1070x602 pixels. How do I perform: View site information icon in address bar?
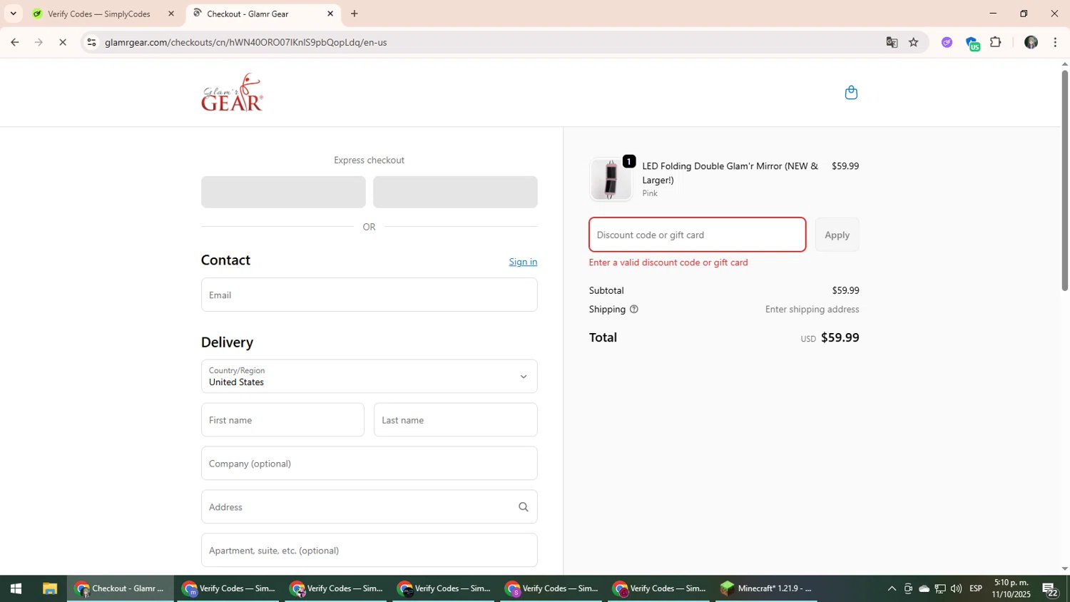[x=91, y=42]
